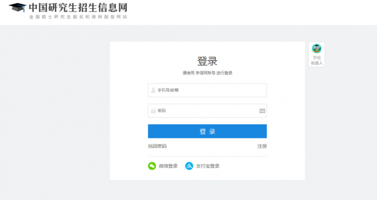Viewport: 377px width, 200px height.
Task: Click the user silhouette icon in account field
Action: [153, 90]
